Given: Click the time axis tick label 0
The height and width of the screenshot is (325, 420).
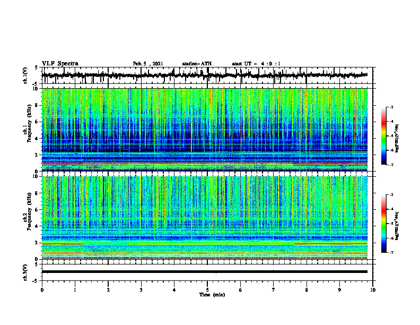Looking at the screenshot, I should (x=42, y=290).
